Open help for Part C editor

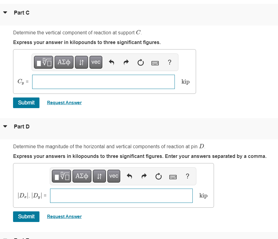(x=169, y=62)
